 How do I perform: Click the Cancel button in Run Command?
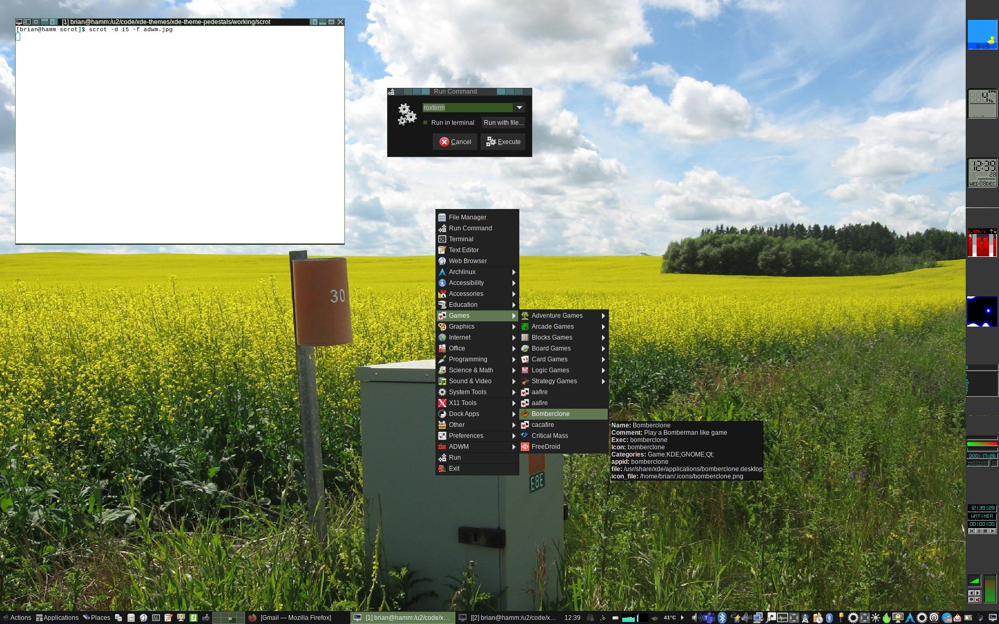click(455, 142)
